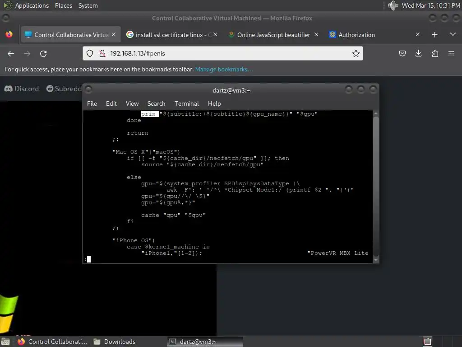This screenshot has width=462, height=347.
Task: Click the terminal scrollbar down arrow
Action: tap(376, 260)
